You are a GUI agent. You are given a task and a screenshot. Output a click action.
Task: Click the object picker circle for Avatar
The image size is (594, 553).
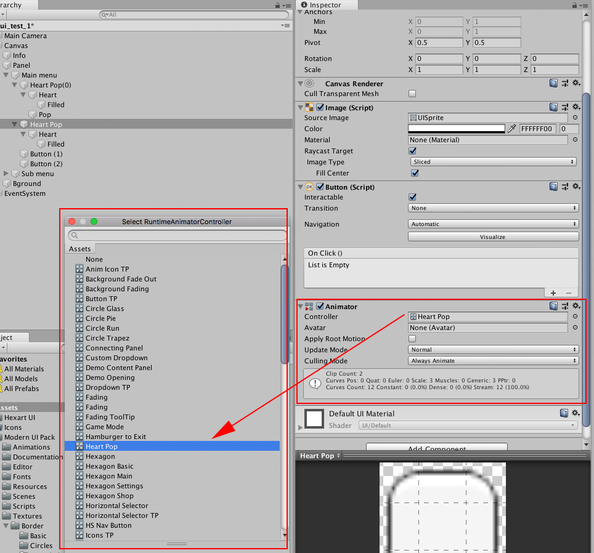point(575,328)
